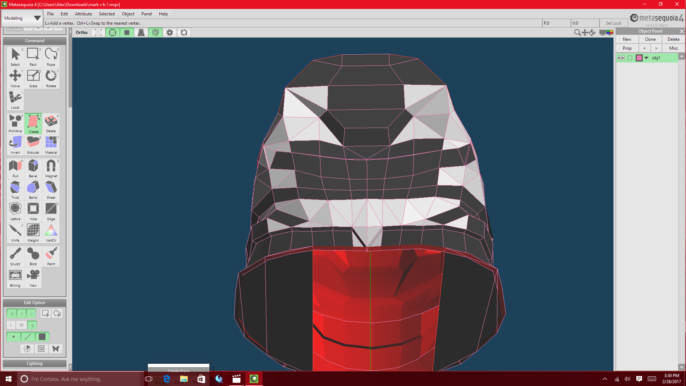Choose the Blob tool

coord(33,256)
